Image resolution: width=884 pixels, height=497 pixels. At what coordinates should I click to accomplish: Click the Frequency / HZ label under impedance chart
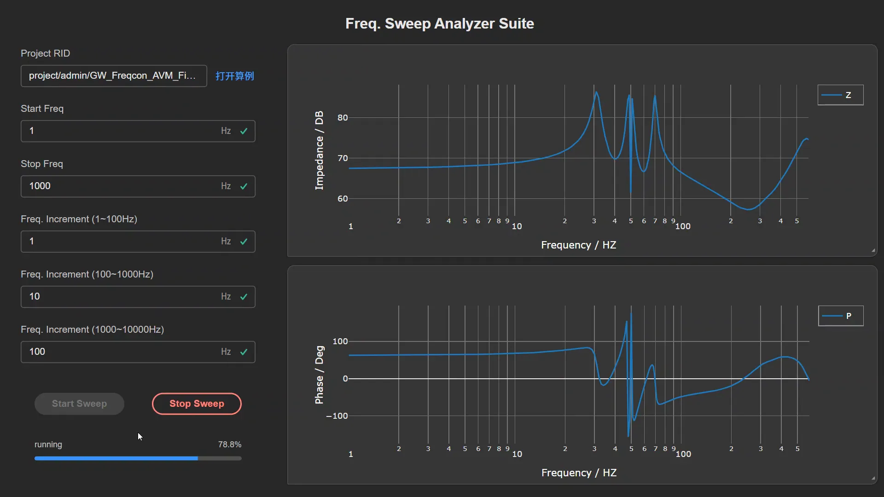579,245
